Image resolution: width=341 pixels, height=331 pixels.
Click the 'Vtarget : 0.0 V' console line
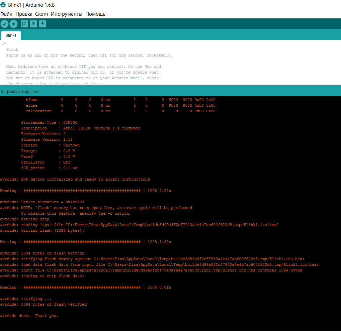[x=48, y=151]
